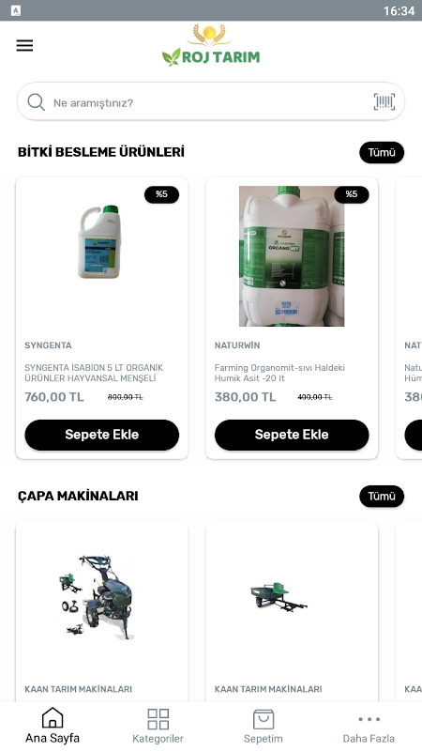The height and width of the screenshot is (751, 422).
Task: Focus the 'Ne aramıştınız?' search field
Action: (x=211, y=101)
